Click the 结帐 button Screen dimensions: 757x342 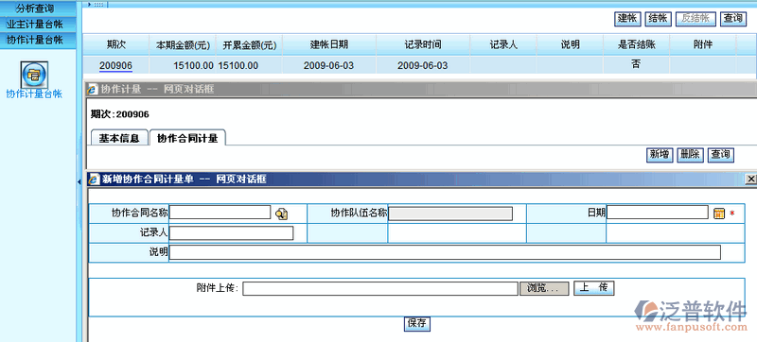click(x=659, y=19)
